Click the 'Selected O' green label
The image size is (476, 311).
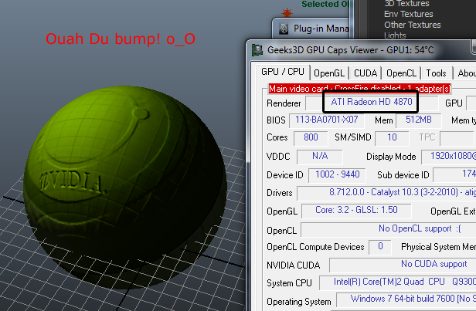325,4
